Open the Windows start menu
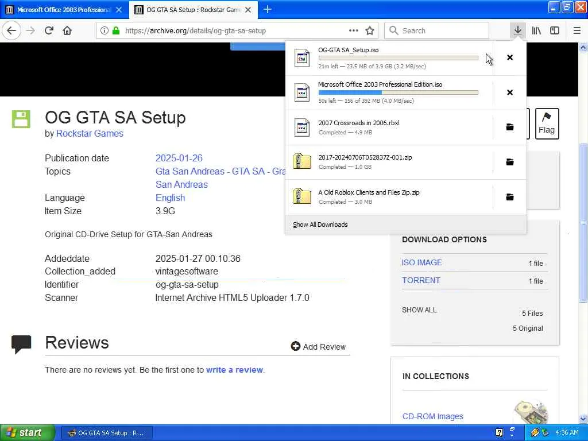This screenshot has width=588, height=441. (x=26, y=432)
